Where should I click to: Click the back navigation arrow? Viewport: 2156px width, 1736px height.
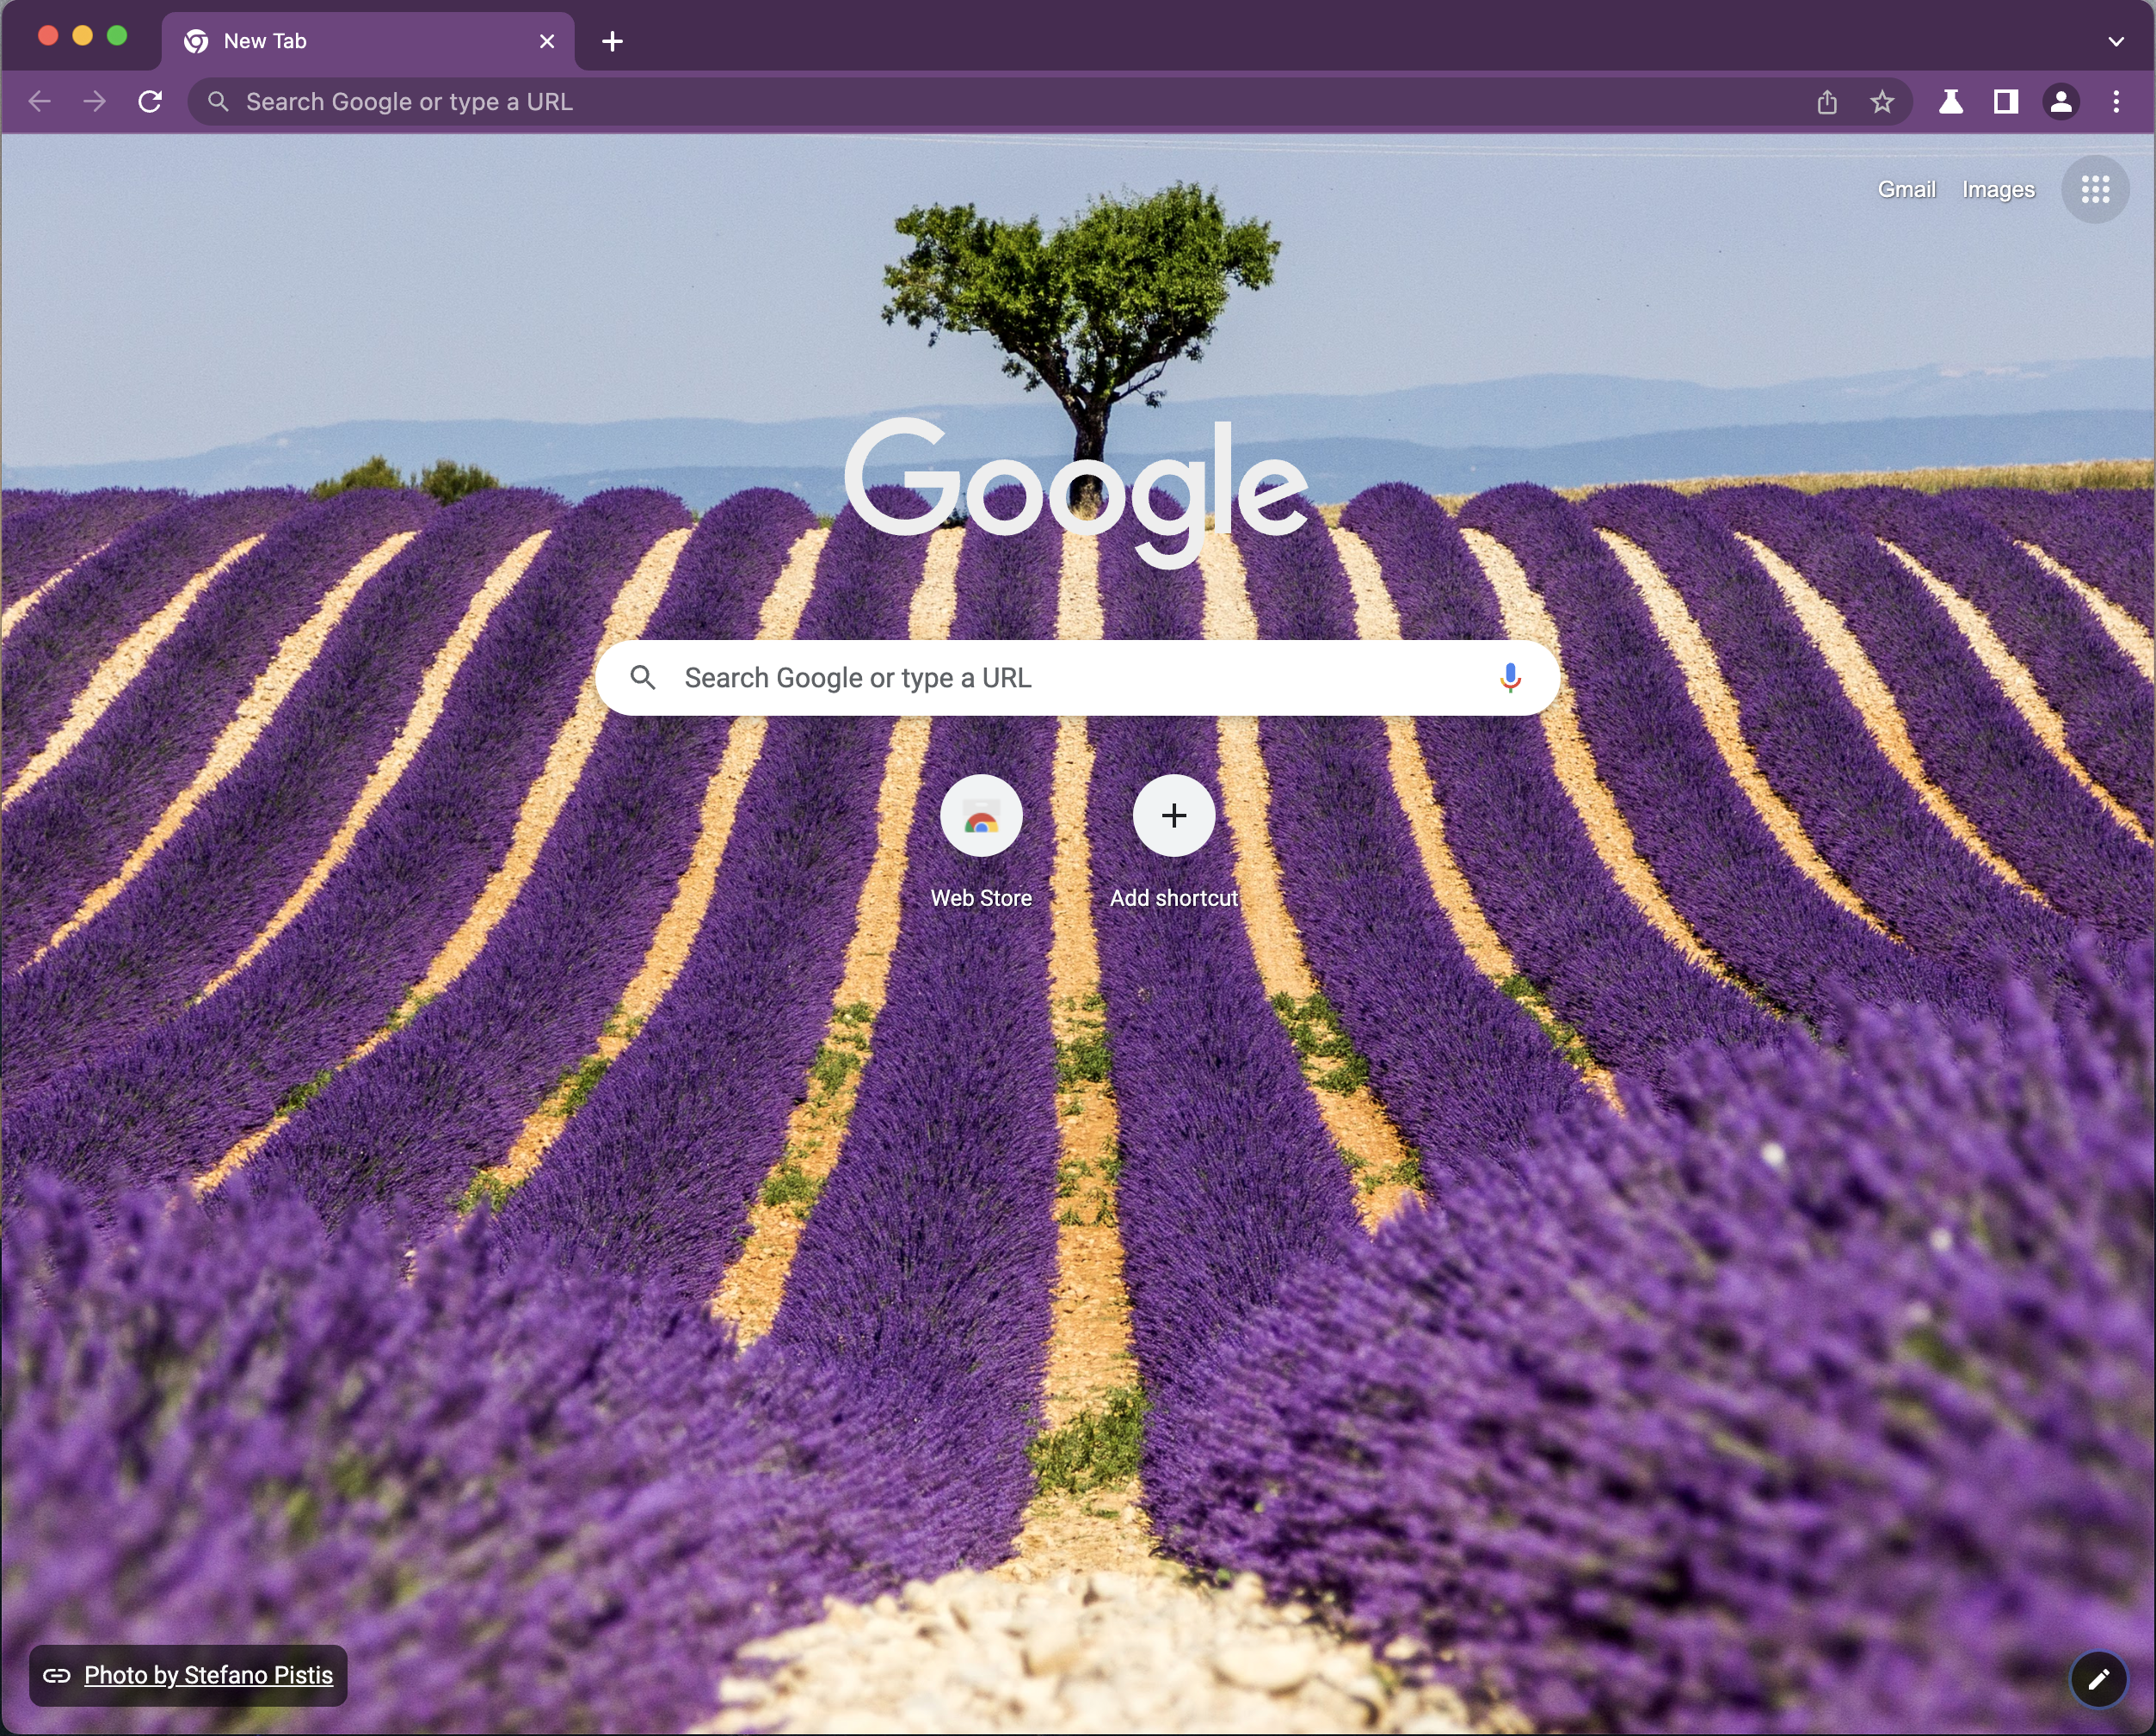click(40, 102)
